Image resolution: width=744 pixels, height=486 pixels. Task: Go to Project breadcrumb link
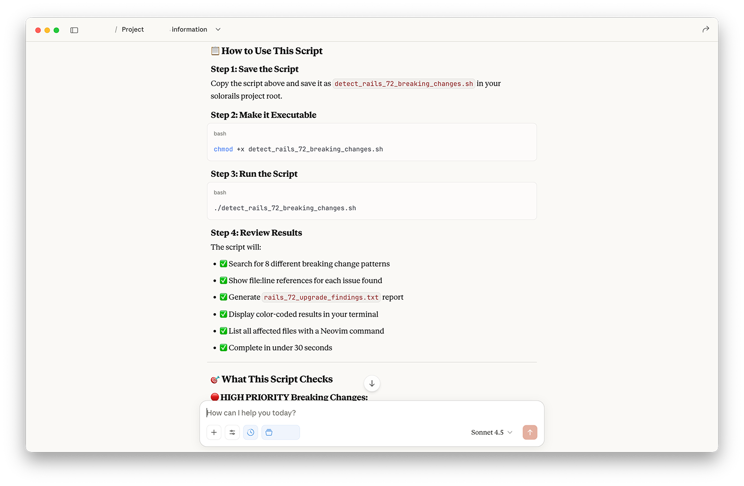[x=133, y=30]
